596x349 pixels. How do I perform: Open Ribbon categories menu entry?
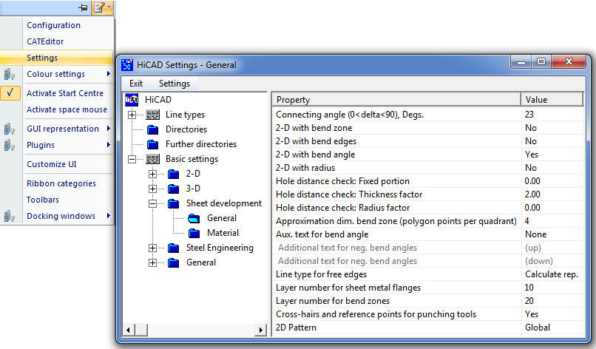pyautogui.click(x=61, y=183)
